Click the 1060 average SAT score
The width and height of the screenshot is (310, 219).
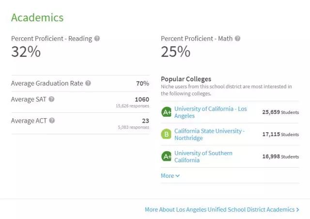141,99
